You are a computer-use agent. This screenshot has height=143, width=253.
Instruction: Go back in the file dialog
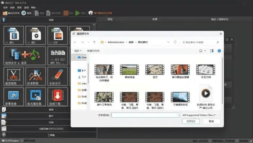coord(75,42)
